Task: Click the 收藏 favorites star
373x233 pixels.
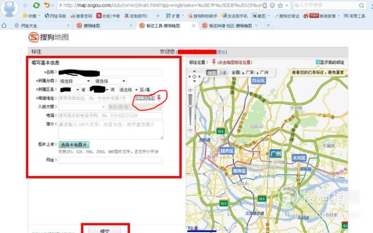Action: [x=30, y=16]
